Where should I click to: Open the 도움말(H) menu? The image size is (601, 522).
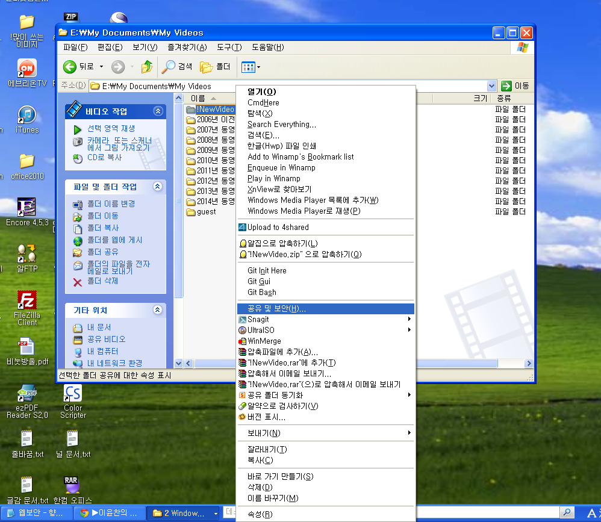[267, 47]
